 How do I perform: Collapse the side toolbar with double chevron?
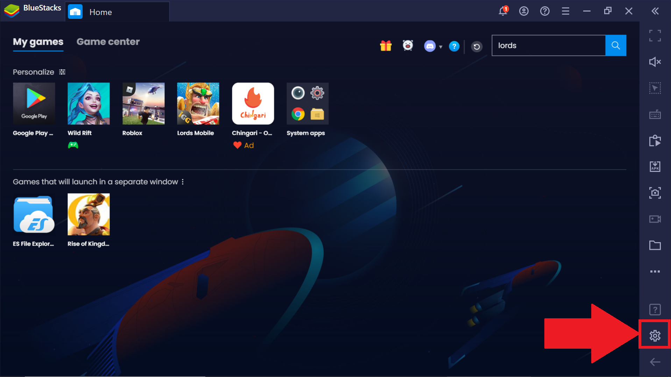(x=655, y=11)
